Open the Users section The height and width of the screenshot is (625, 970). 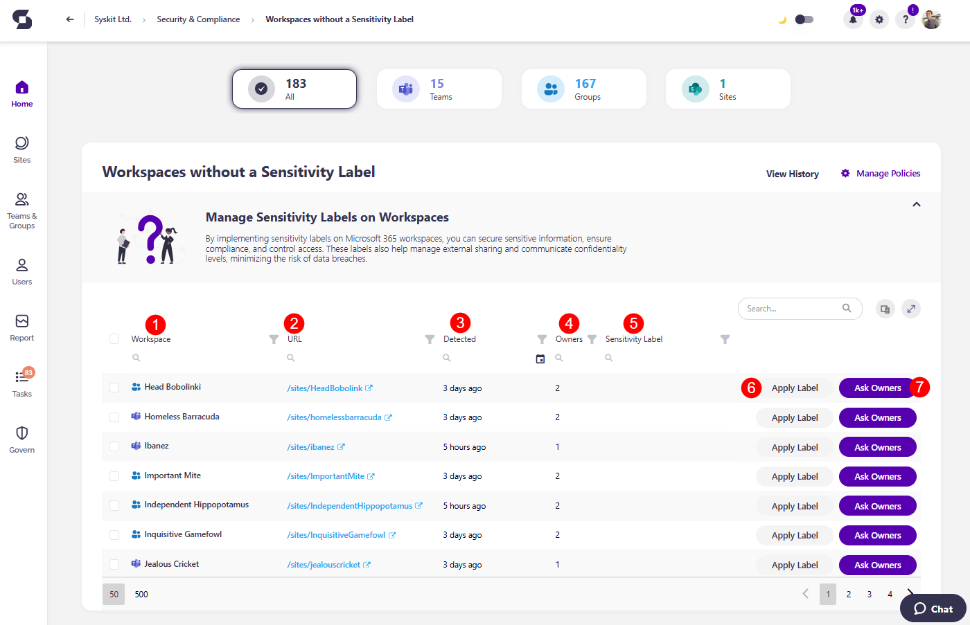click(x=21, y=270)
